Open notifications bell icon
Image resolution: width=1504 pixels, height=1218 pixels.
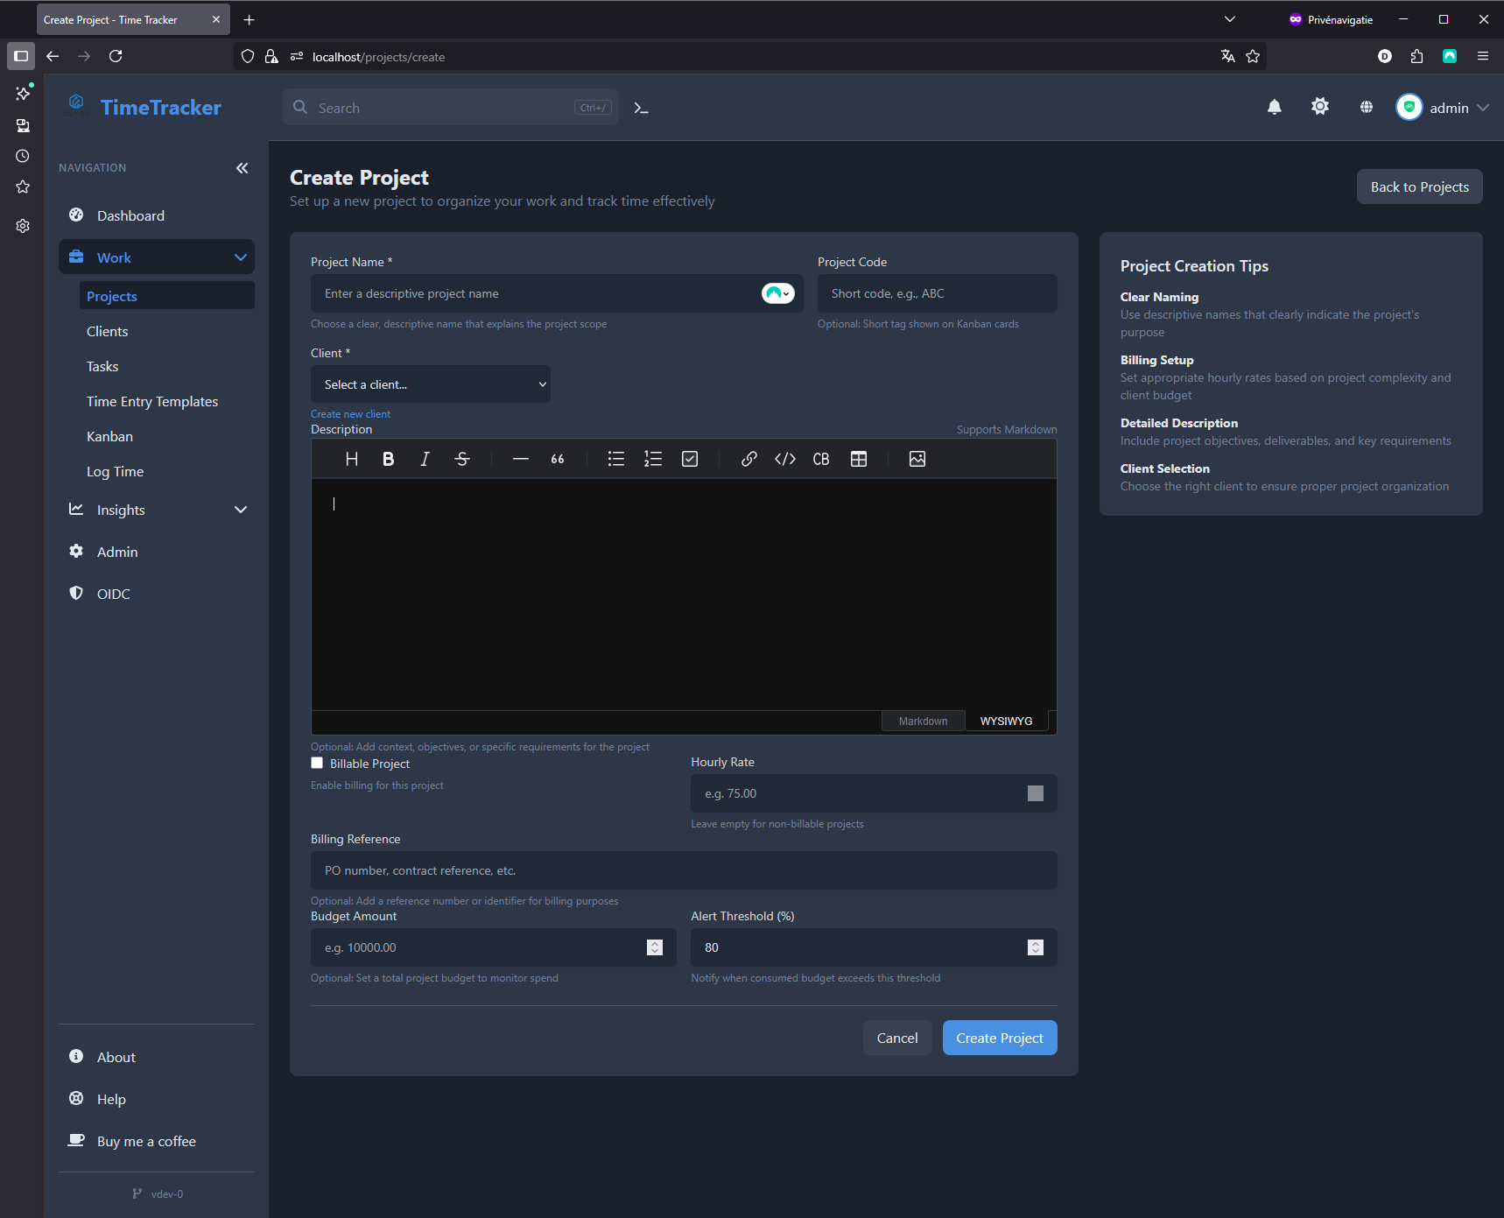pos(1274,107)
